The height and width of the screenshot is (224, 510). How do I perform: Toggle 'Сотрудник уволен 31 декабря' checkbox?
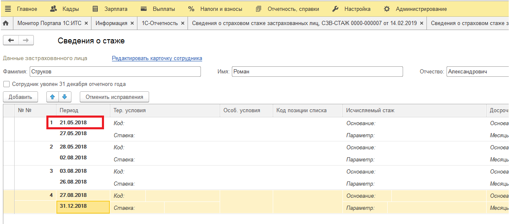pyautogui.click(x=6, y=84)
